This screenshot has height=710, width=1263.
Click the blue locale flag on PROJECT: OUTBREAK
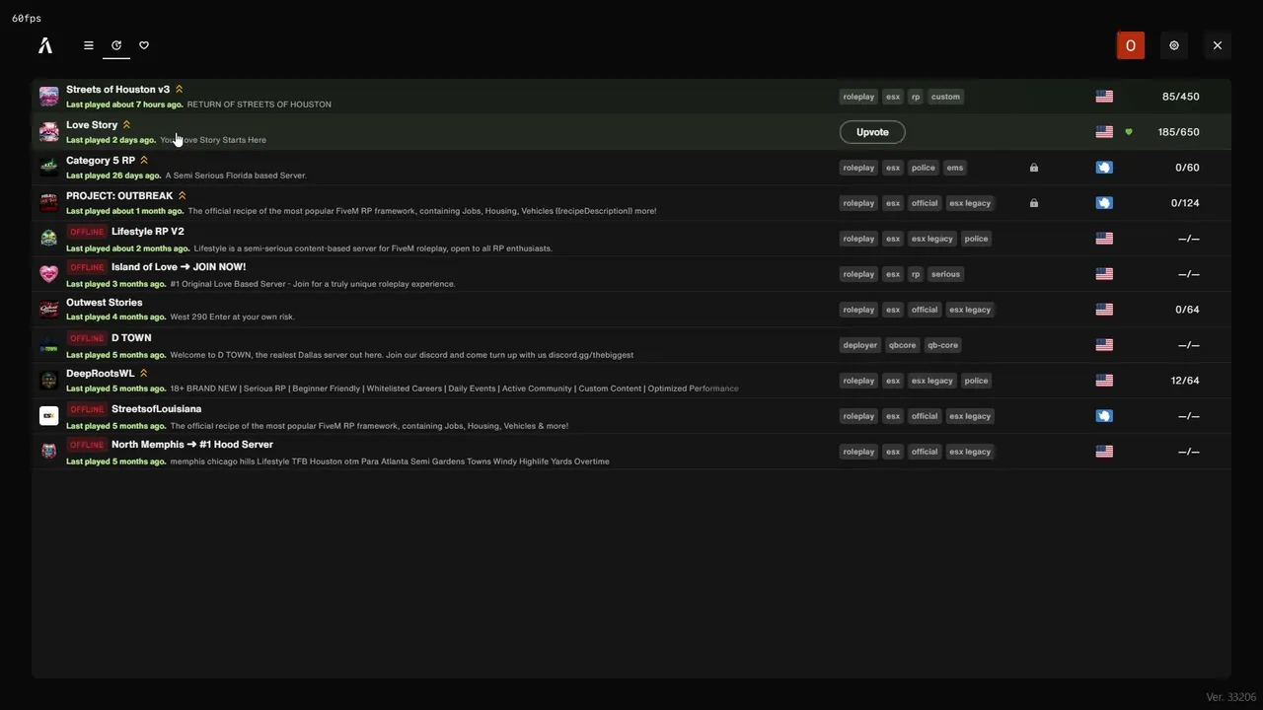(1104, 203)
